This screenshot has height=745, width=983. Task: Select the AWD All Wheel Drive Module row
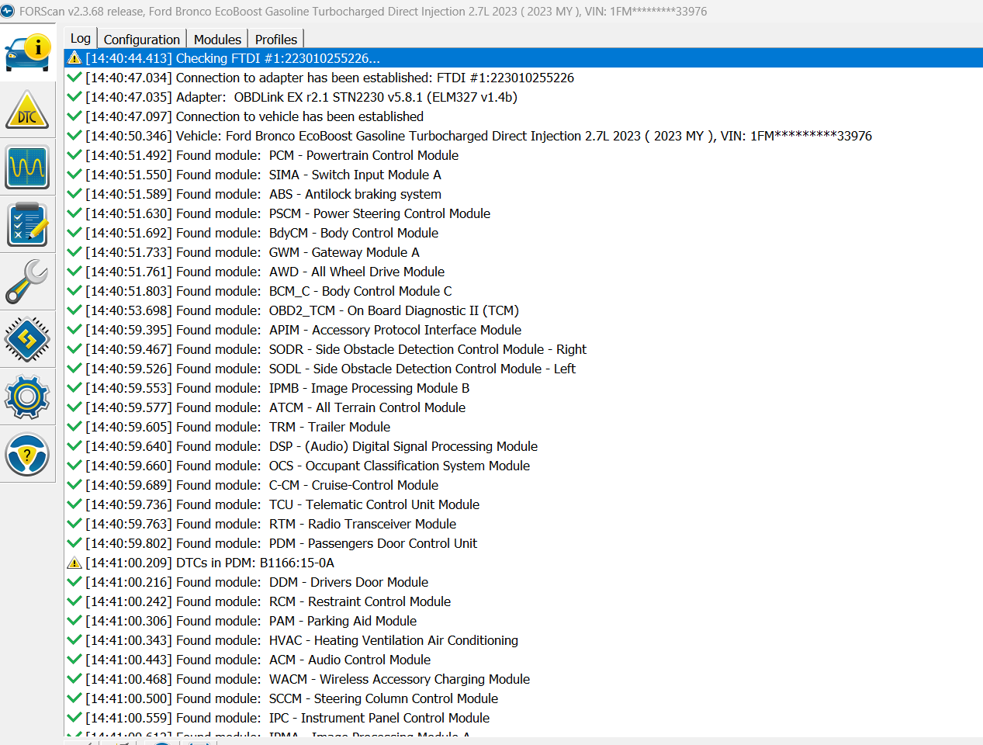[523, 272]
